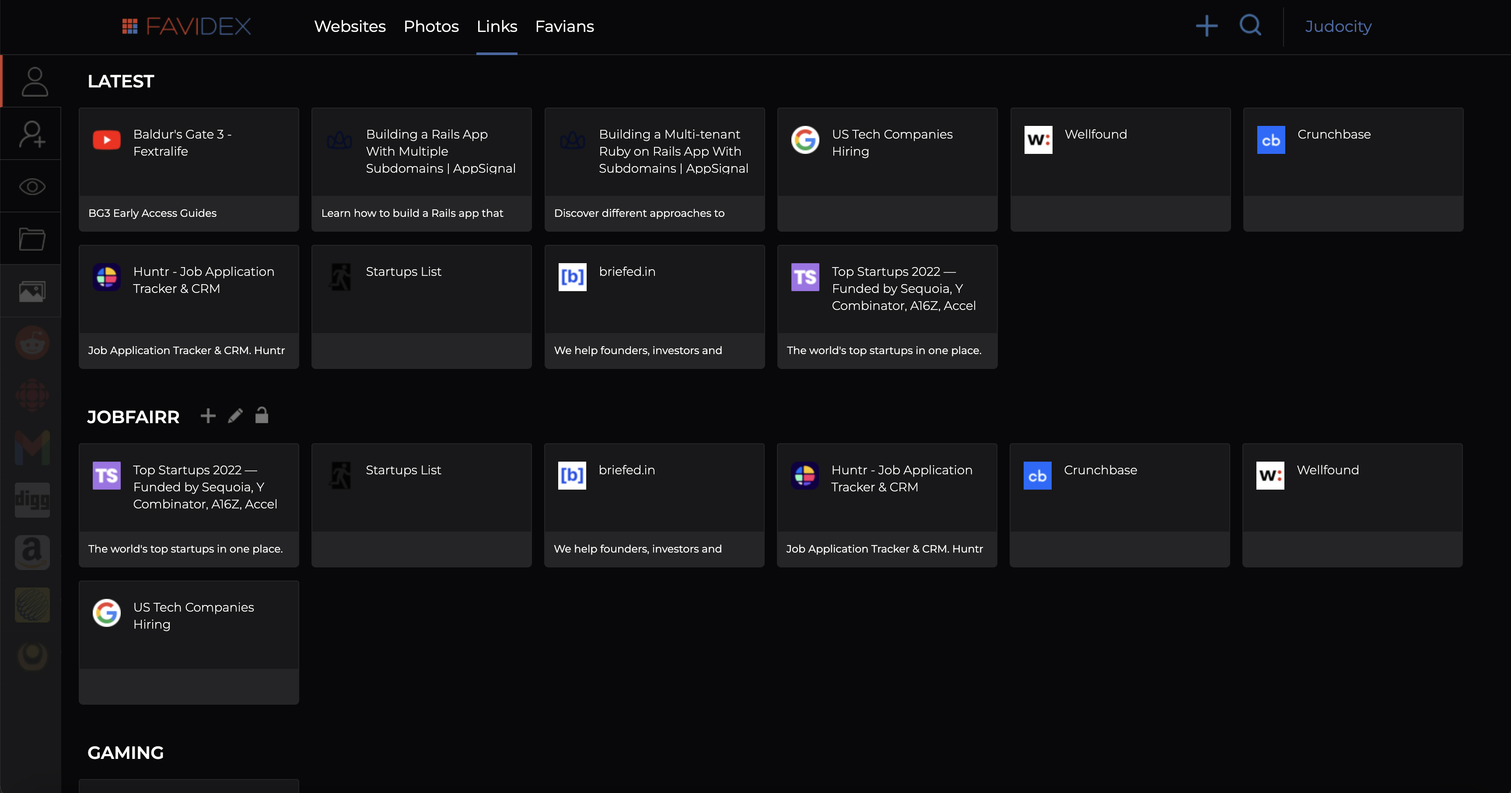
Task: Click the plus icon in top bar
Action: [1207, 26]
